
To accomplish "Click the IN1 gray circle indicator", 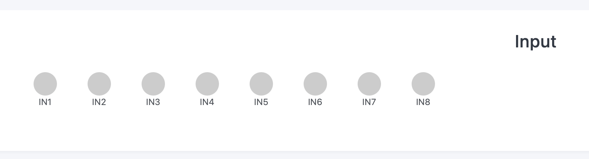I will (x=45, y=84).
